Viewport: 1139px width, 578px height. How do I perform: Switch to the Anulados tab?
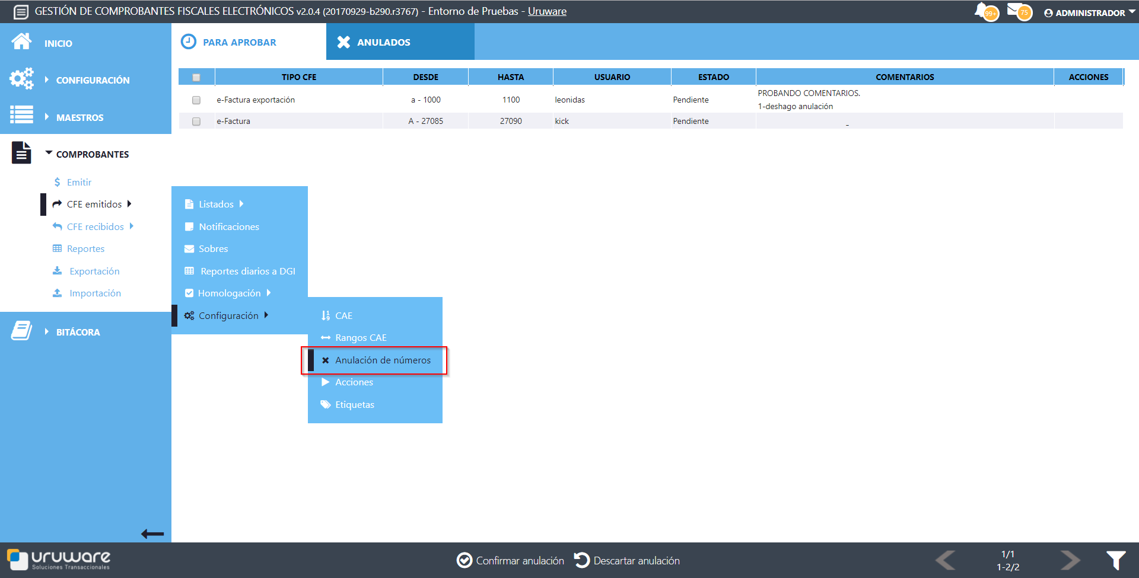point(383,42)
